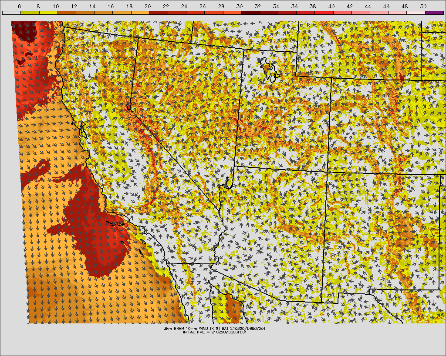Click the '18' scale label
The image size is (446, 356).
[x=129, y=6]
